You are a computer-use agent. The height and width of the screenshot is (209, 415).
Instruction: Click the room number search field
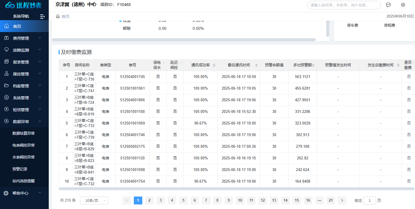pos(344,5)
